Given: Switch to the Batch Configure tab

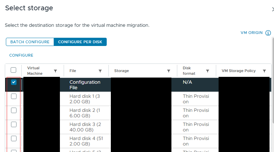Looking at the screenshot, I should (x=30, y=42).
